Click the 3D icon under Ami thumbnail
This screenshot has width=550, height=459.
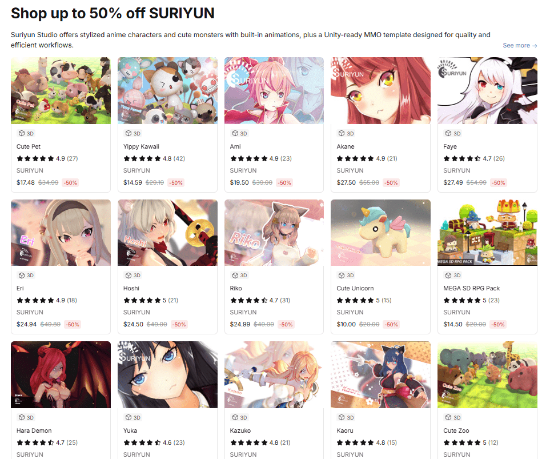point(235,133)
